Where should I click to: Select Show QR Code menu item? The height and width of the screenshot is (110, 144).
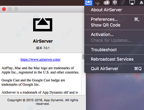coord(114,25)
